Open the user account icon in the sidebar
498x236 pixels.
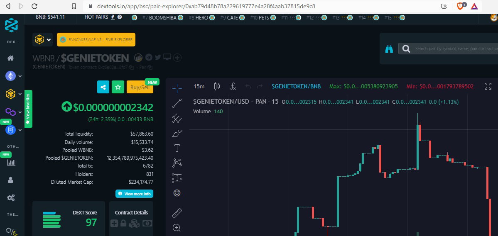(11, 180)
